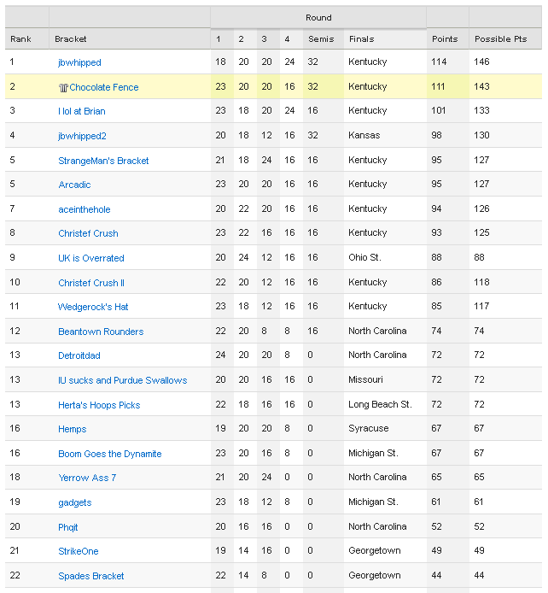Click the Detroitdad bracket link
The image size is (548, 593).
point(79,355)
